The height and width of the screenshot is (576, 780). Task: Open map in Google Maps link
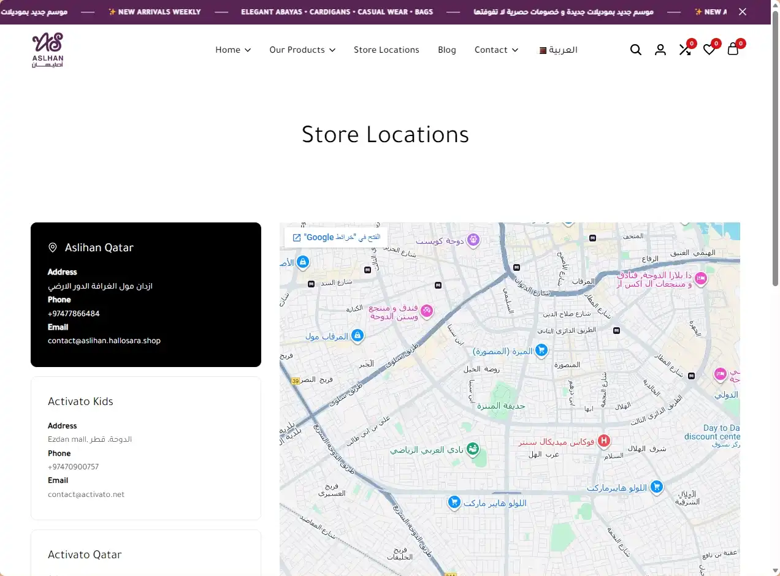[336, 237]
